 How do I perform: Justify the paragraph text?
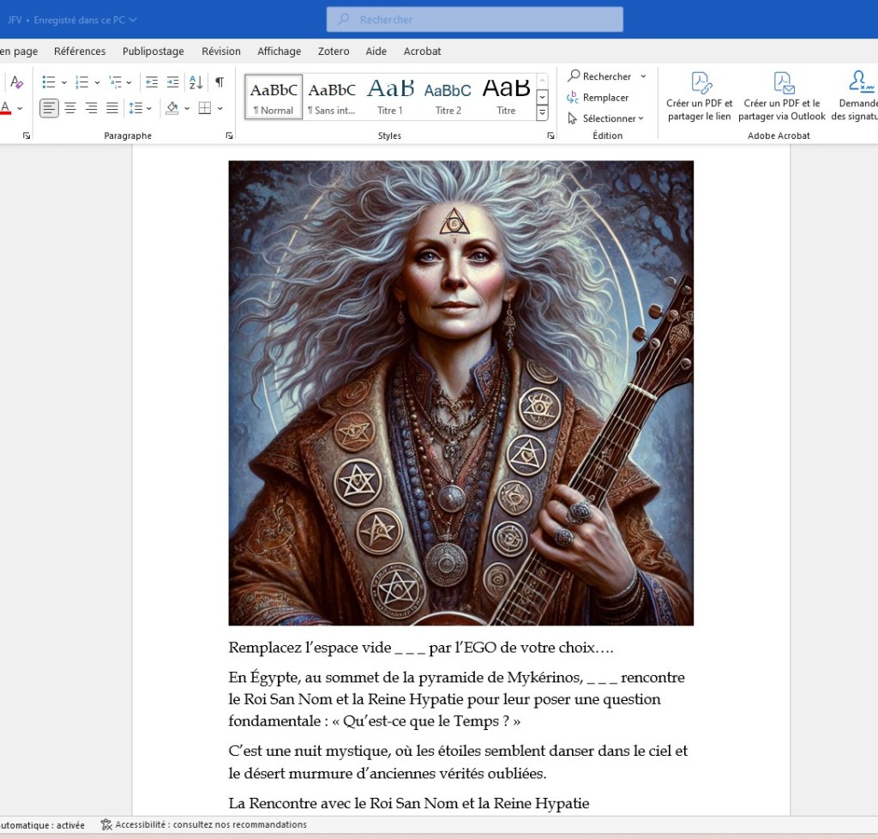click(x=112, y=108)
